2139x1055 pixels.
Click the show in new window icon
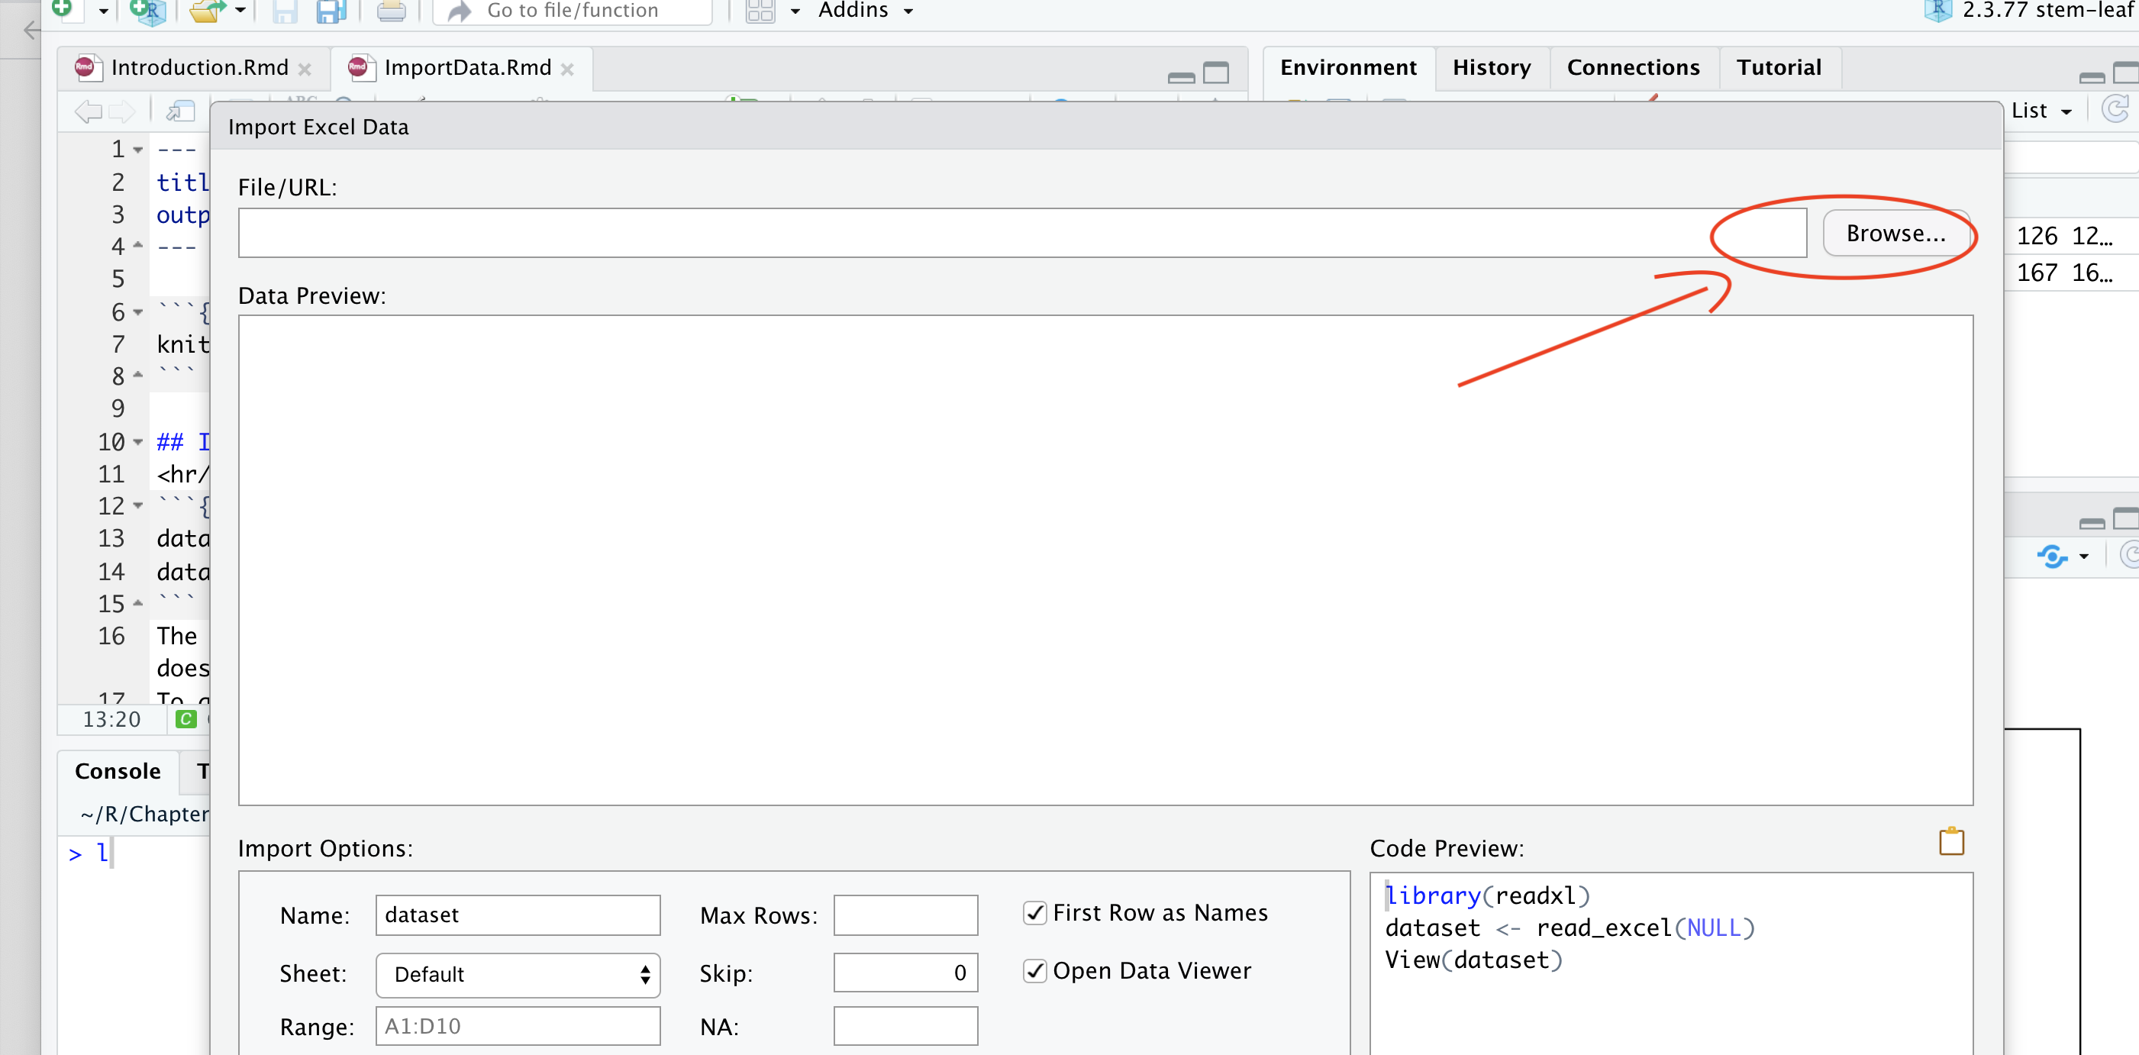pos(180,111)
